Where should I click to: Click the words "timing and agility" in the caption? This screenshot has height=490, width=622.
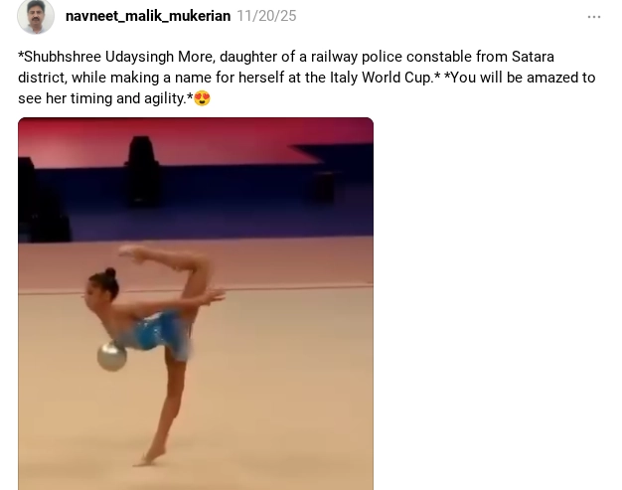(x=128, y=98)
